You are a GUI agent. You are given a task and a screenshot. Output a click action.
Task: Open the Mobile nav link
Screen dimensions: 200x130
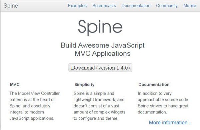(190, 6)
